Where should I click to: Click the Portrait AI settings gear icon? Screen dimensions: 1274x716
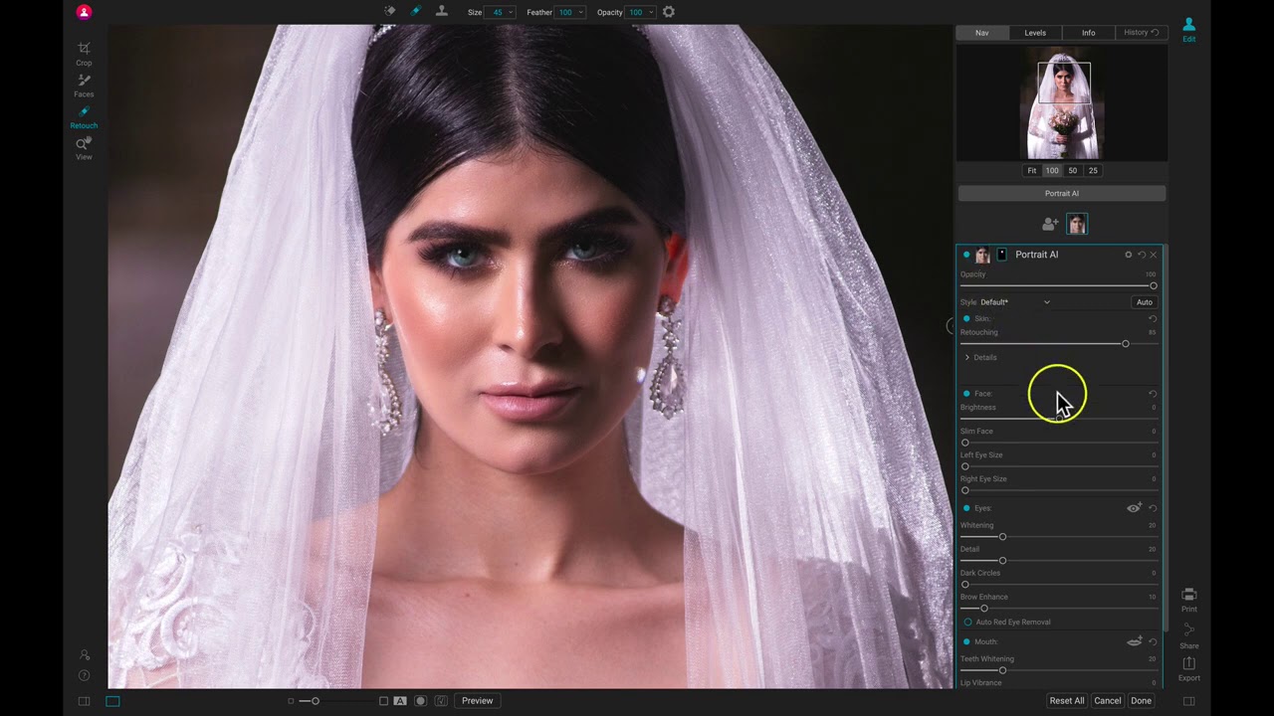point(1128,255)
